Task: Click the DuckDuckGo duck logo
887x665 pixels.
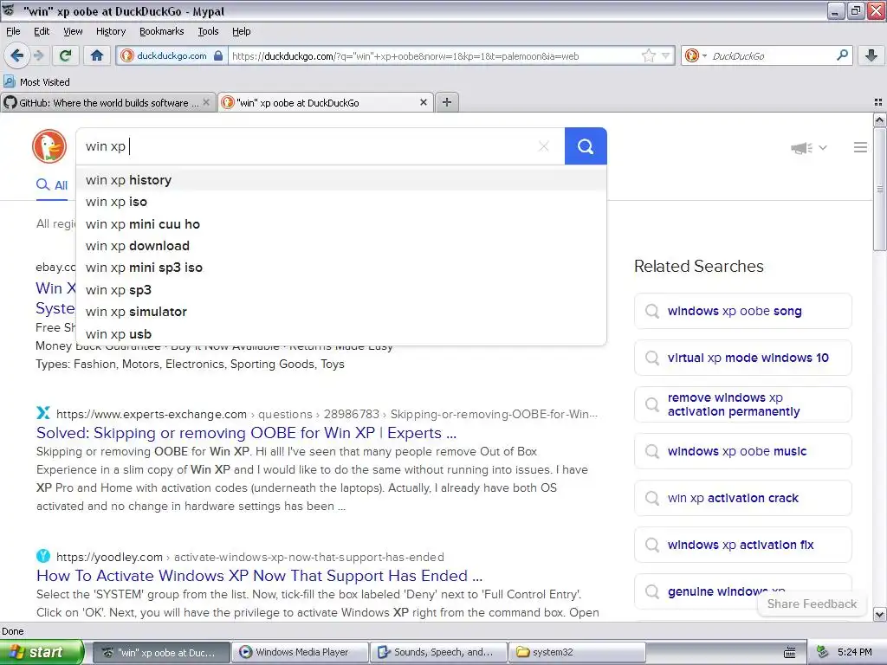Action: tap(49, 146)
